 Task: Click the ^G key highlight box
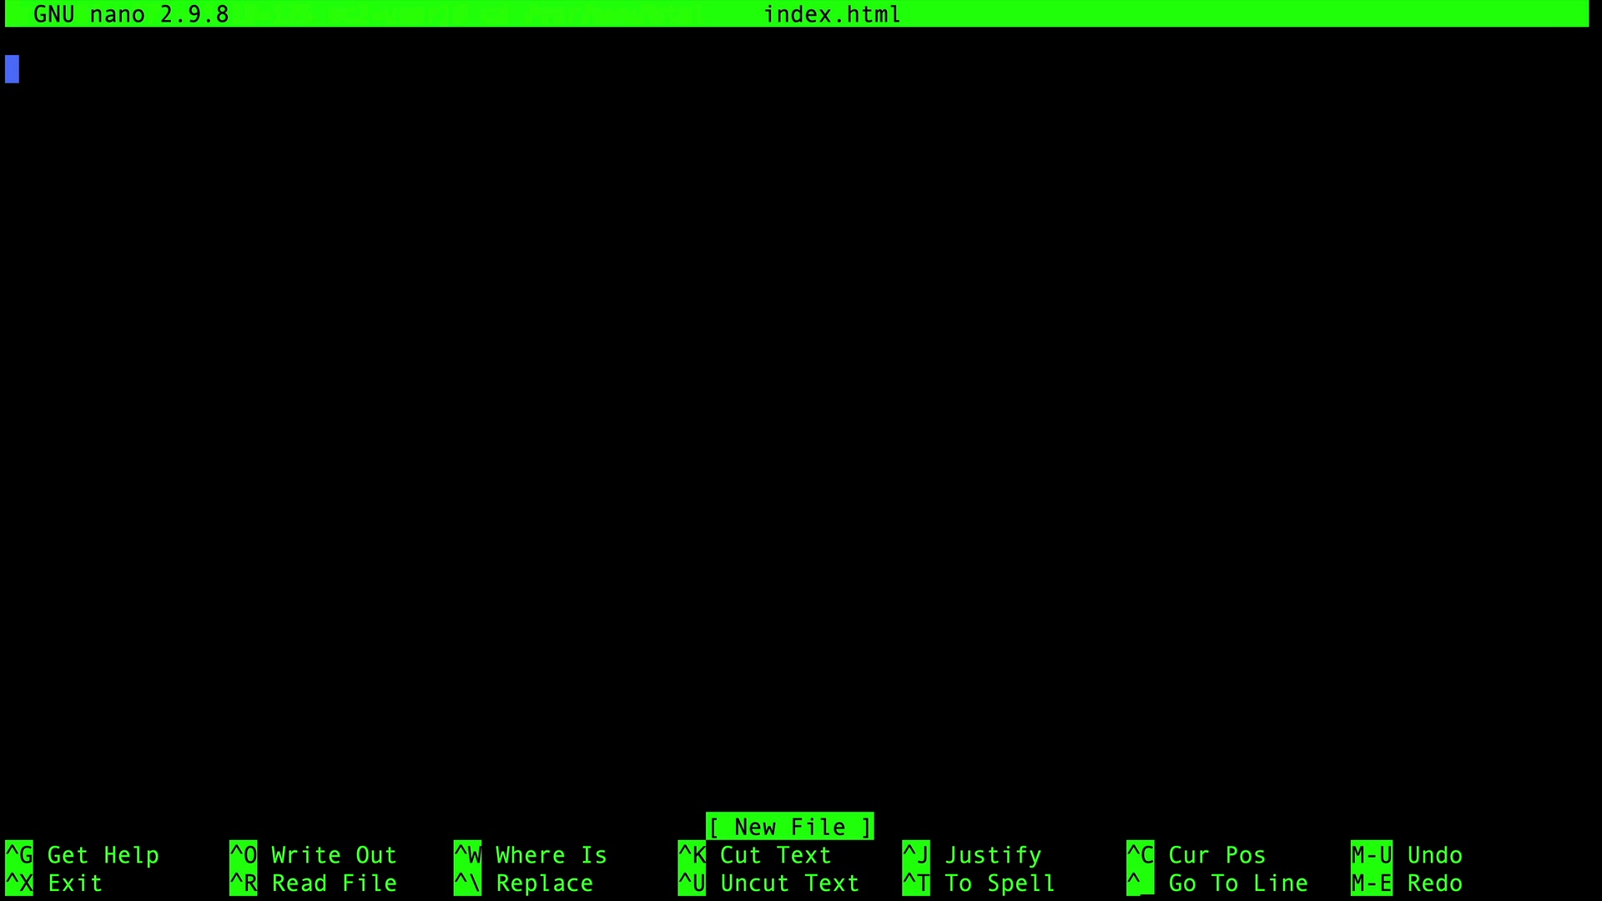pyautogui.click(x=19, y=855)
